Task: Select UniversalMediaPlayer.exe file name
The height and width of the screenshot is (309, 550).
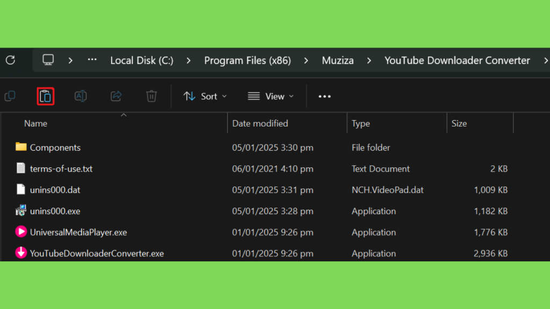Action: (x=78, y=232)
